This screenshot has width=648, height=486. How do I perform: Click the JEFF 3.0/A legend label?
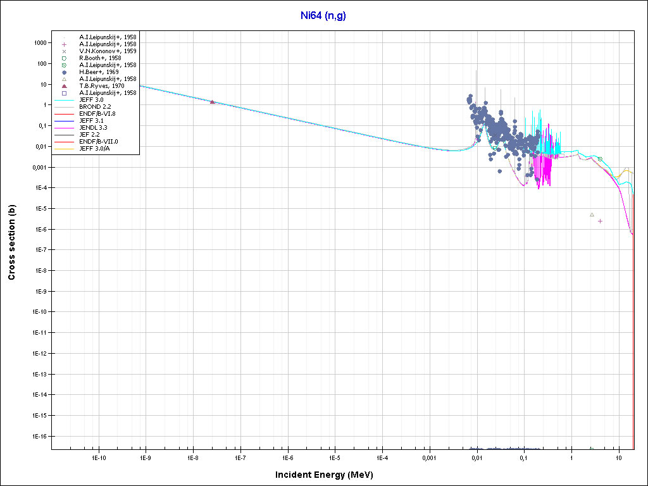point(95,149)
